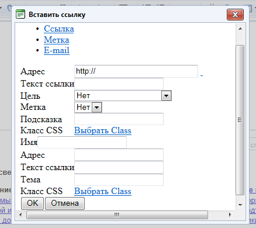
Task: Click the Цель label text
Action: point(30,96)
